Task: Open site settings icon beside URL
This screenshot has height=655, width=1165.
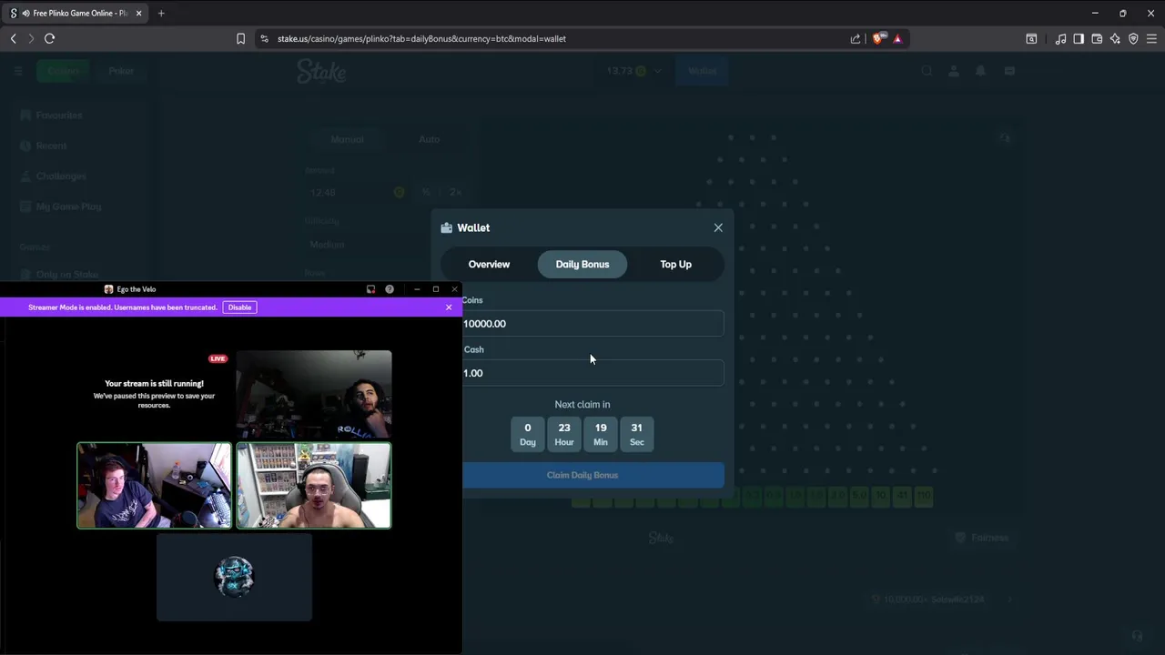Action: (x=264, y=38)
